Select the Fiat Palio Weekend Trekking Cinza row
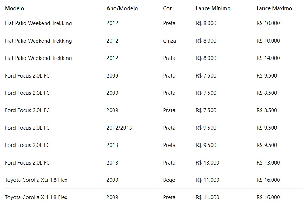This screenshot has width=307, height=210. click(154, 41)
